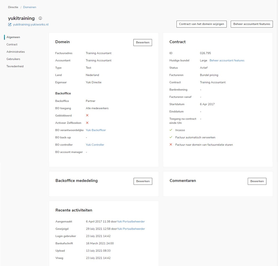
Task: Click the green checkmark beside Incasso
Action: [x=171, y=130]
